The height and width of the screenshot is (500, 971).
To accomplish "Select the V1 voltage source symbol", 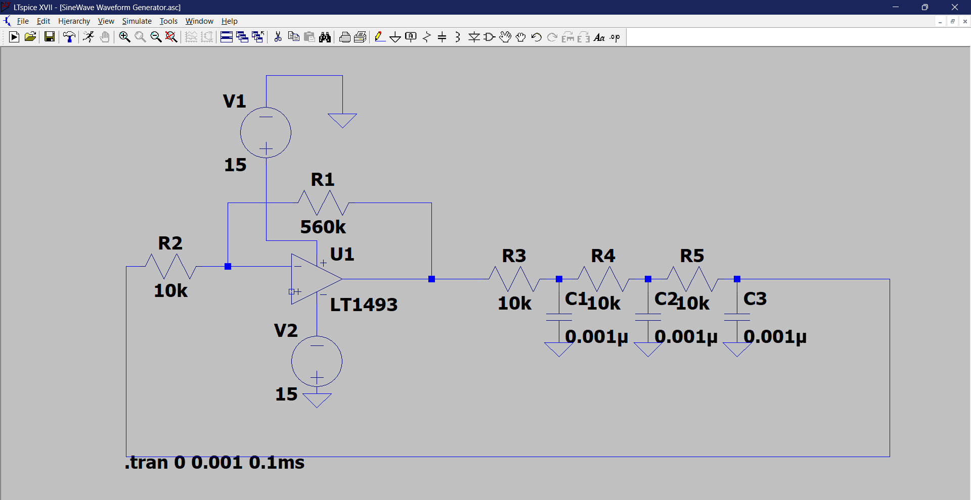I will point(266,132).
